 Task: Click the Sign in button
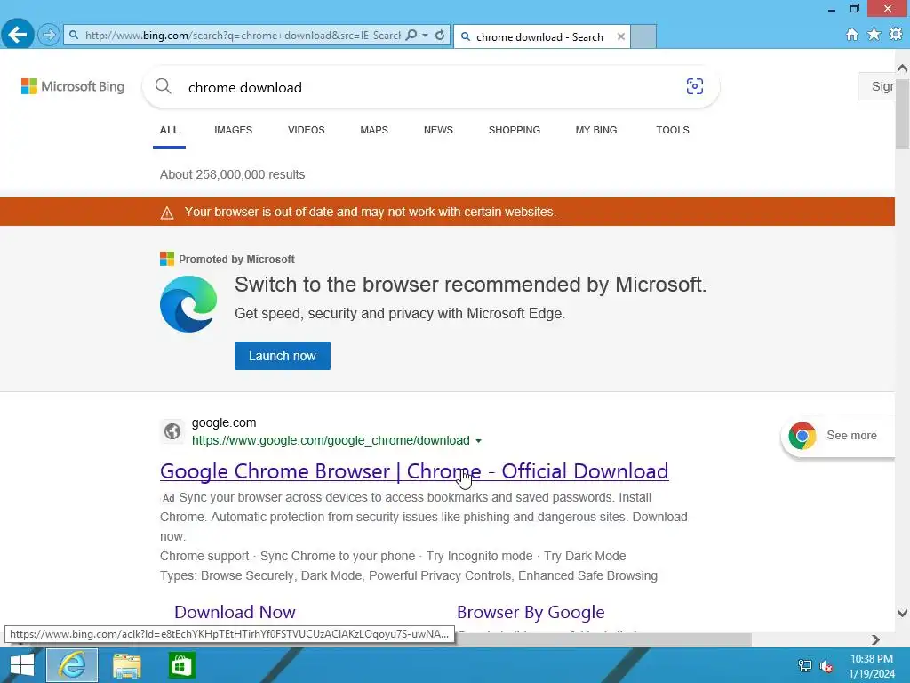[877, 86]
